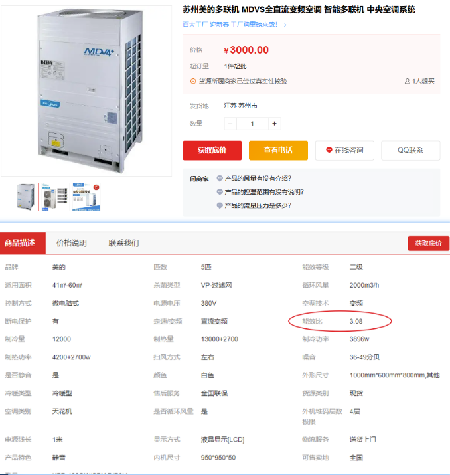This screenshot has width=450, height=475.
Task: Select the second product thumbnail with outdoor units
Action: pyautogui.click(x=56, y=197)
